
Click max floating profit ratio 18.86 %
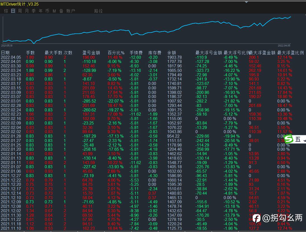coord(285,97)
